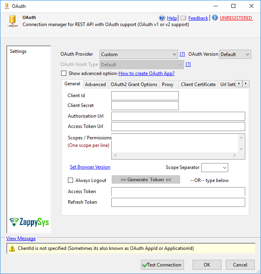The height and width of the screenshot is (274, 261).
Task: Open the Scope Separator dropdown
Action: pyautogui.click(x=215, y=167)
